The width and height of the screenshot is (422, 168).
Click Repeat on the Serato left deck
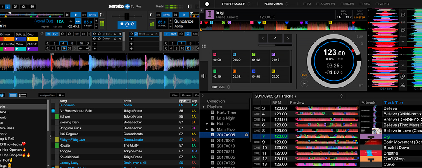45,26
